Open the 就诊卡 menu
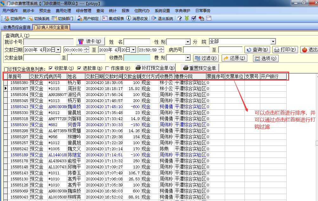Image resolution: width=318 pixels, height=201 pixels. point(29,10)
